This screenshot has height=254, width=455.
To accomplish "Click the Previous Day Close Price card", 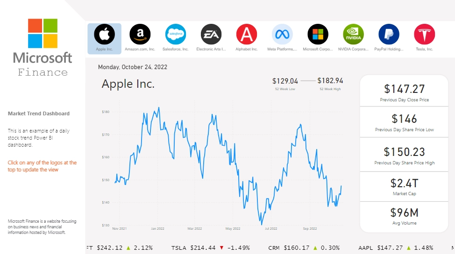I will click(x=404, y=92).
